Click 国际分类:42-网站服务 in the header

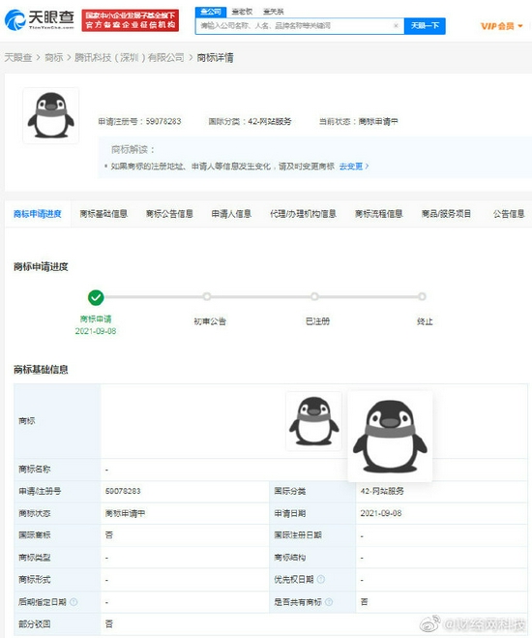[x=250, y=121]
